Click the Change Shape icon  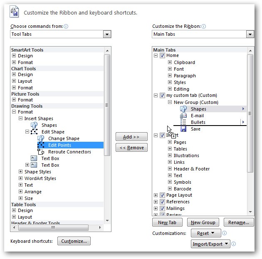[x=41, y=138]
